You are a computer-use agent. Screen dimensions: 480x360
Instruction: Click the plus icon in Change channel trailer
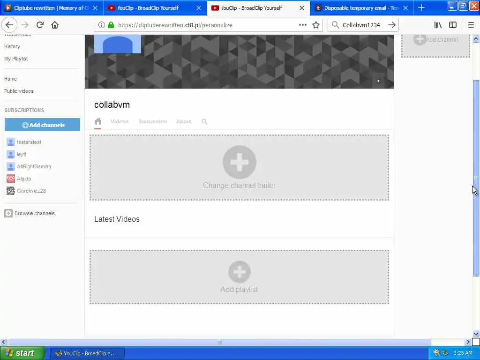tap(240, 162)
